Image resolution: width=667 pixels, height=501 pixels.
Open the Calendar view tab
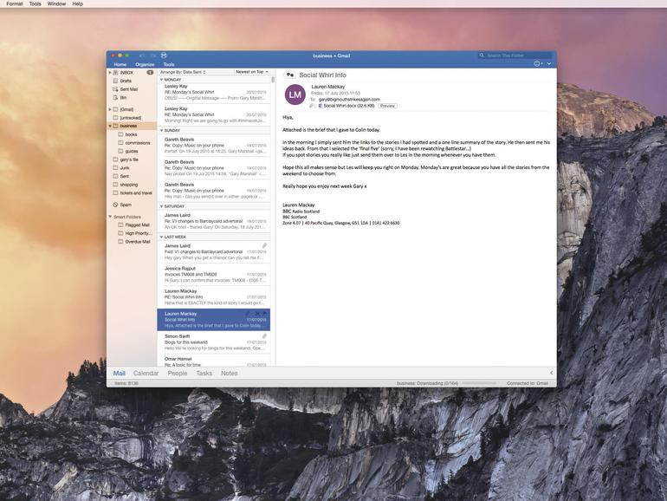146,374
